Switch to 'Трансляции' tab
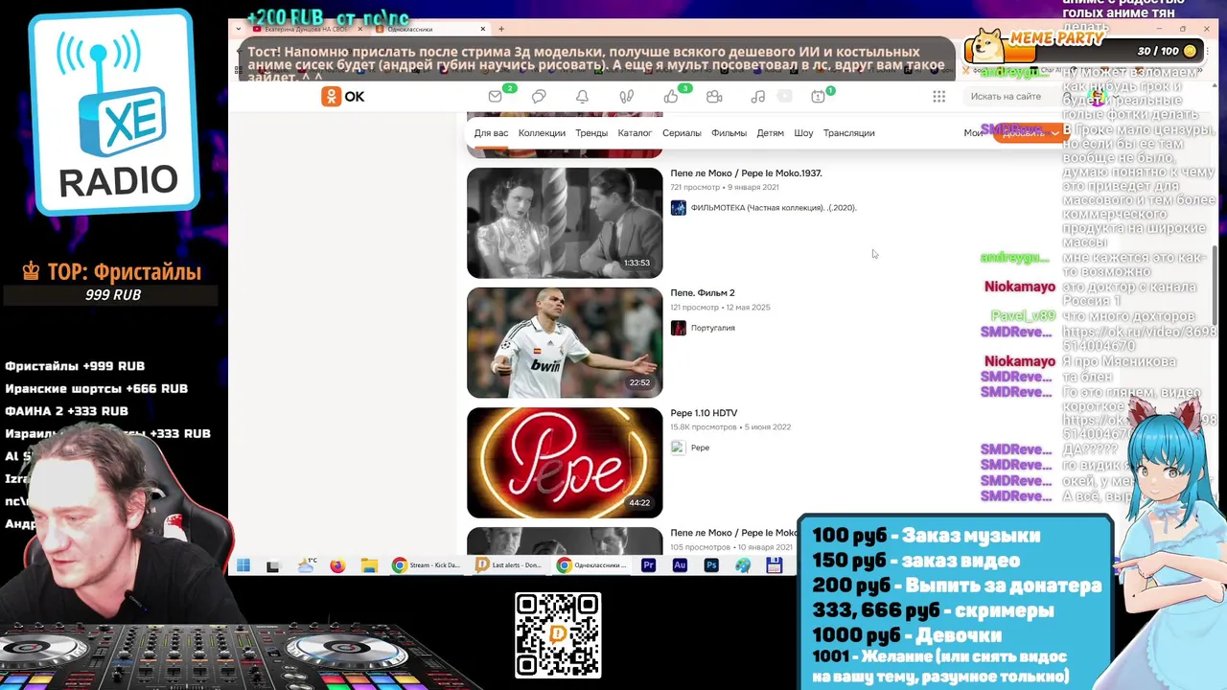Viewport: 1227px width, 690px height. point(848,133)
